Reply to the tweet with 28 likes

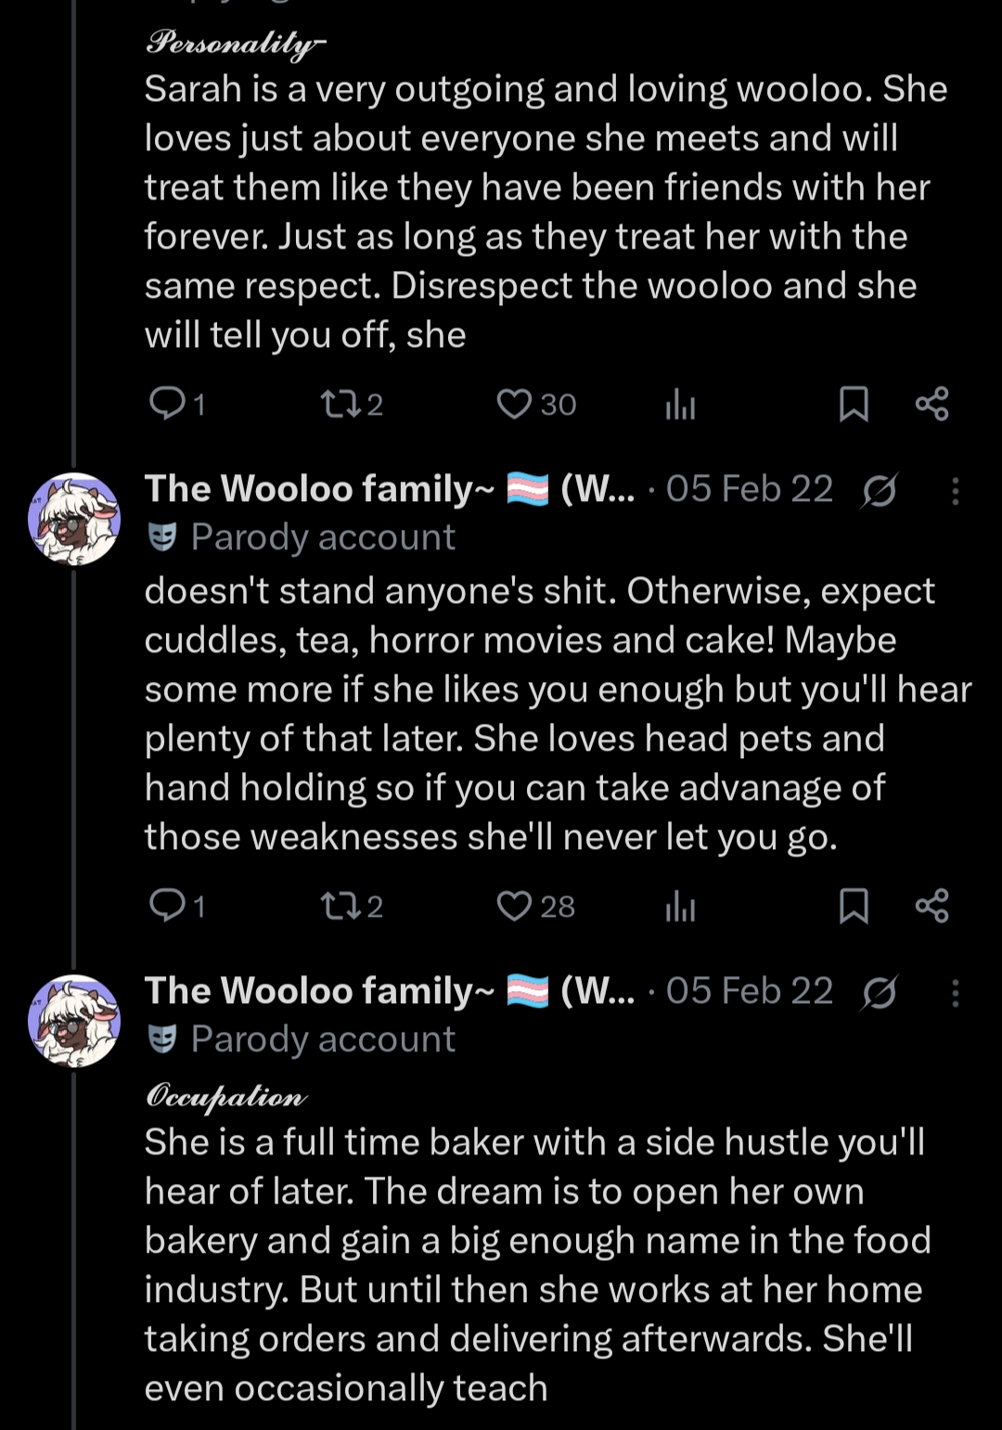pyautogui.click(x=168, y=906)
